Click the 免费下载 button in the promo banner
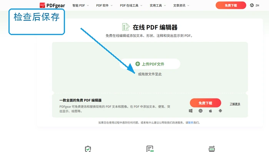Screen dimensions: 269x152 click(x=205, y=103)
